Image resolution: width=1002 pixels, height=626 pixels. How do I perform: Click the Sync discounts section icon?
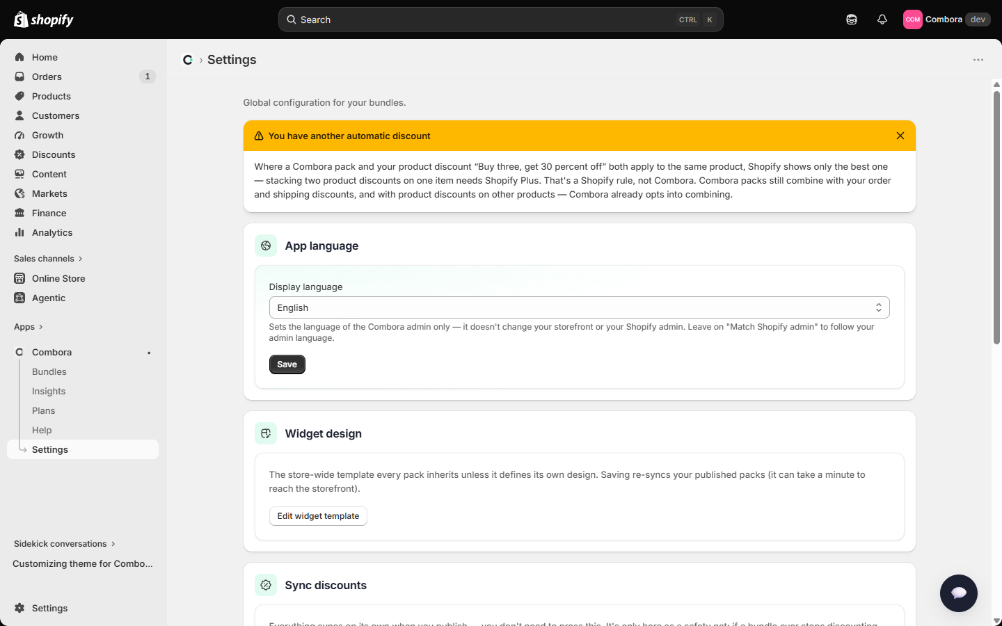(x=266, y=585)
